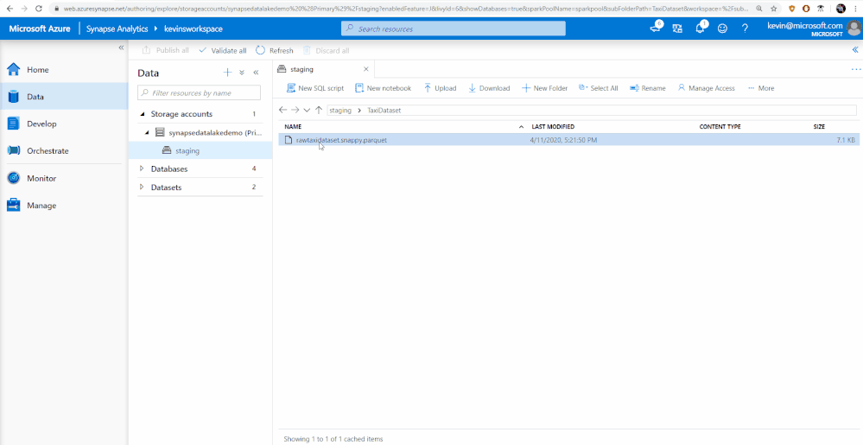Create a New SQL script
The image size is (863, 445).
pyautogui.click(x=314, y=88)
